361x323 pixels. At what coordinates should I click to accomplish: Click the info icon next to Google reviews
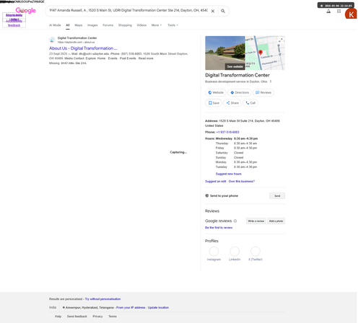tap(235, 221)
